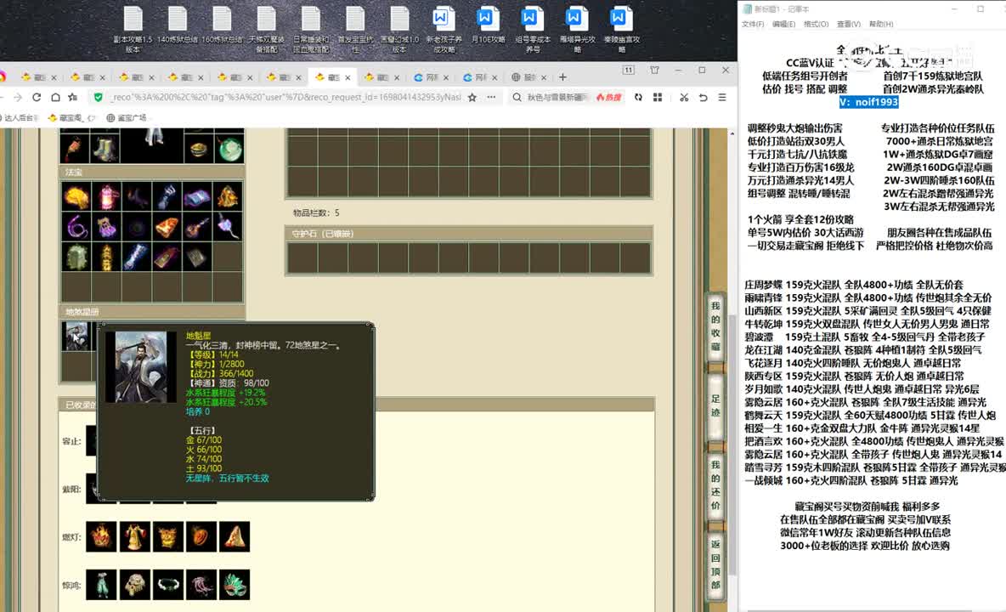
Task: Click the 地魁星 portrait in the tooltip
Action: [x=140, y=367]
